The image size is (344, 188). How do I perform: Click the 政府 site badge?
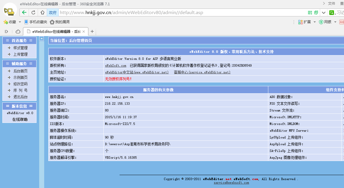[x=53, y=12]
